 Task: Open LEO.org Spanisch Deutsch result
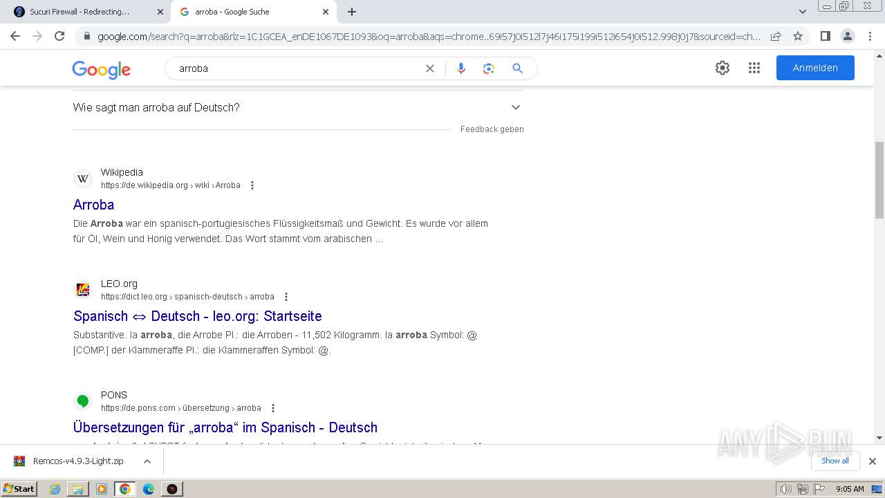[x=198, y=316]
